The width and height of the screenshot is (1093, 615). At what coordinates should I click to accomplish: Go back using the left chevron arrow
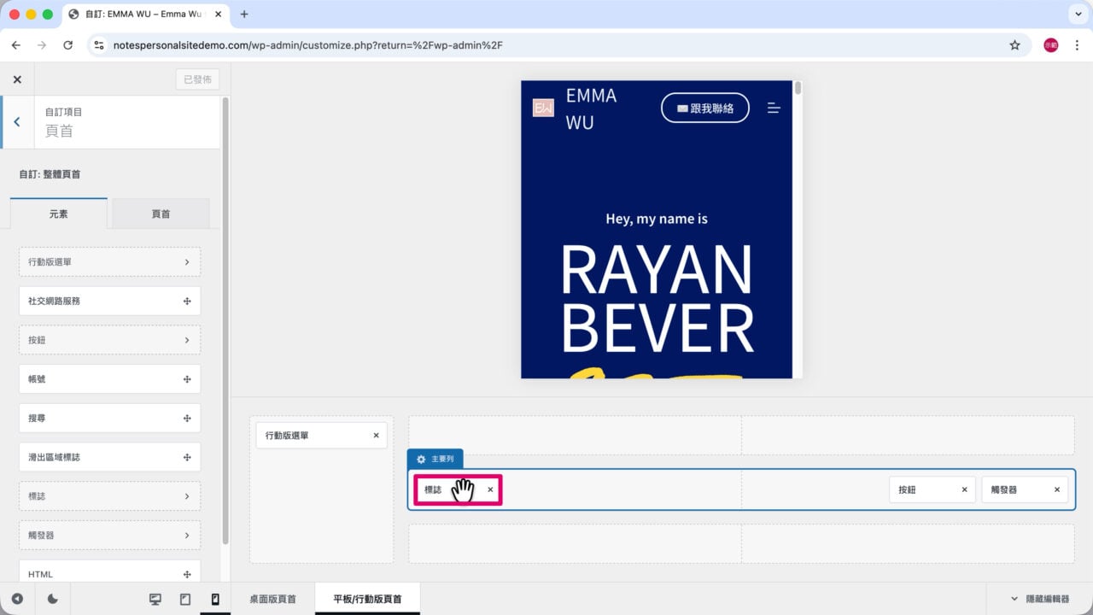tap(16, 122)
